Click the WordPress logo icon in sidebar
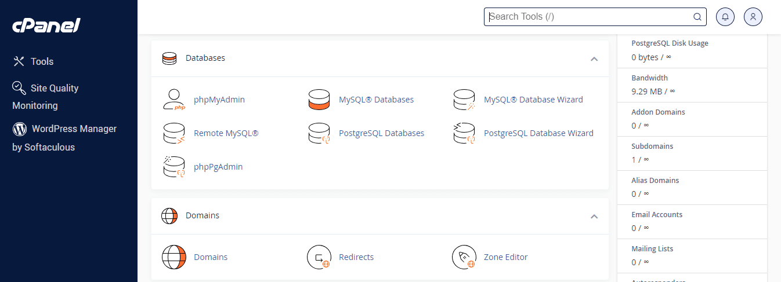Image resolution: width=781 pixels, height=282 pixels. [19, 129]
